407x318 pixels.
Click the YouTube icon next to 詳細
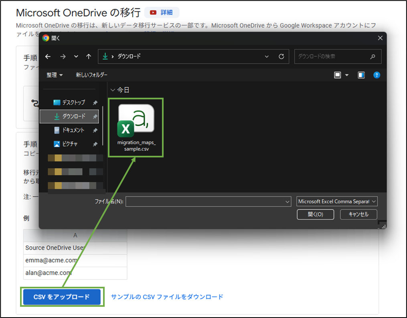[x=153, y=12]
